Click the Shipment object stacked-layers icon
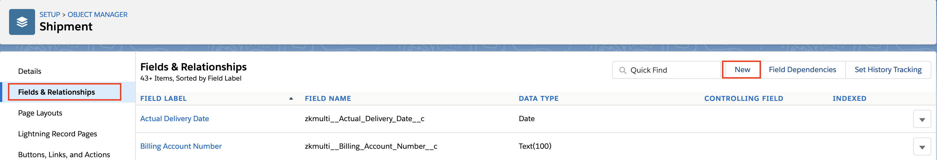937x160 pixels. click(x=22, y=22)
